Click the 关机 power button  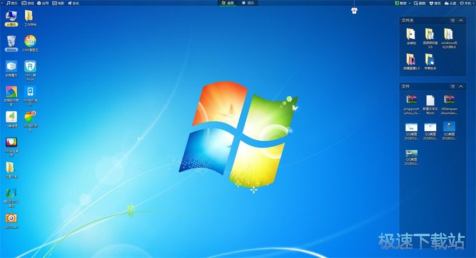pos(465,3)
